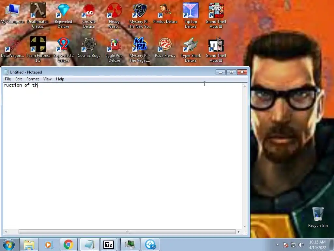
Task: Click vertical scrollbar down arrow in Notepad
Action: coord(245,226)
